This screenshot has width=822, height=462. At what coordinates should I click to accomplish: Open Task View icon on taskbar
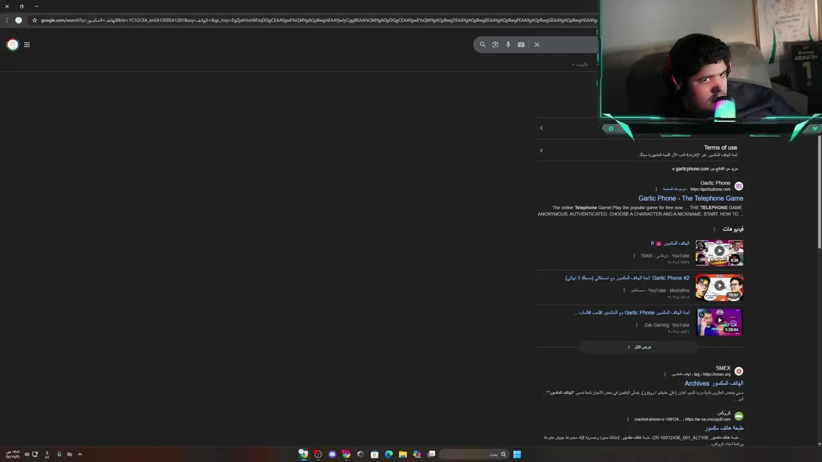[x=432, y=454]
